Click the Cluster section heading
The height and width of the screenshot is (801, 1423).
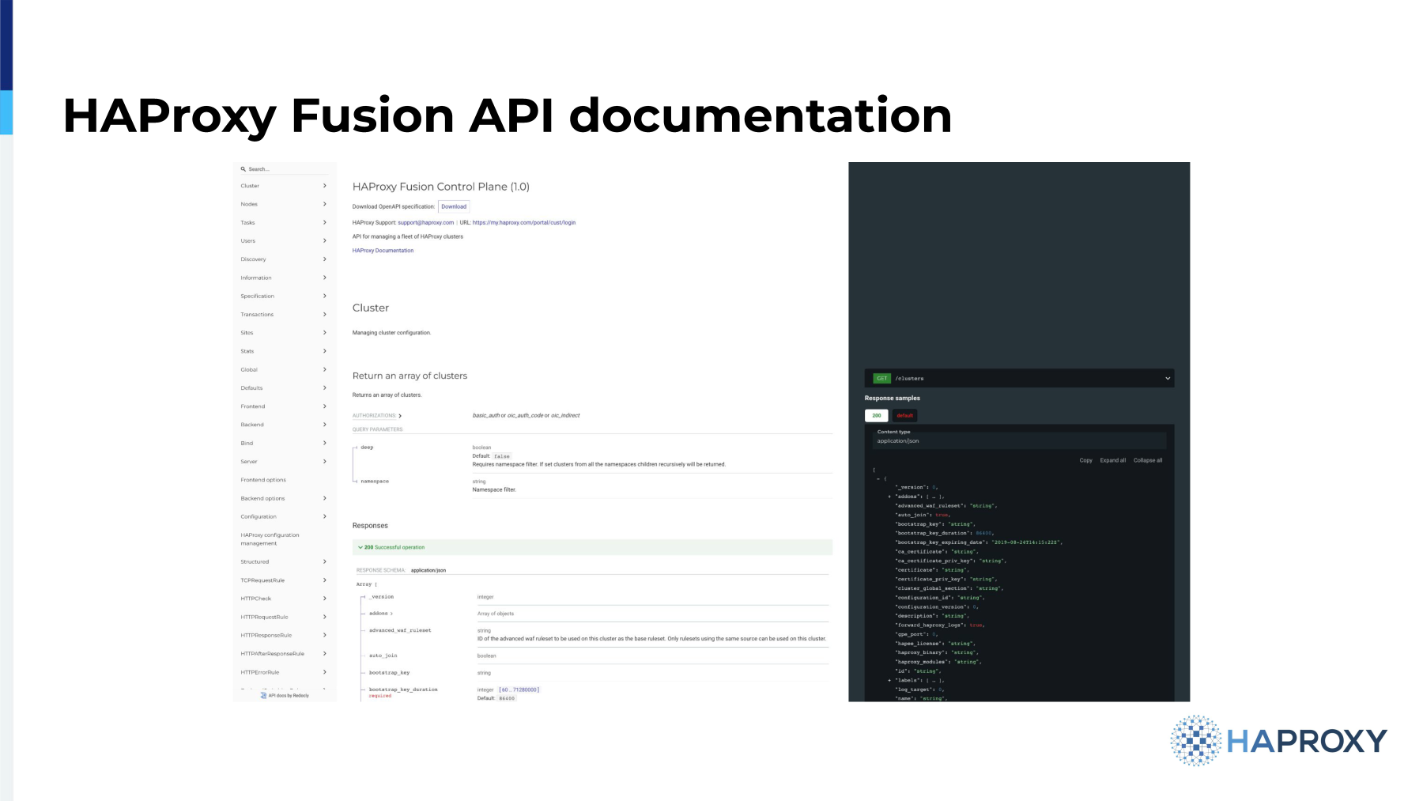coord(371,308)
